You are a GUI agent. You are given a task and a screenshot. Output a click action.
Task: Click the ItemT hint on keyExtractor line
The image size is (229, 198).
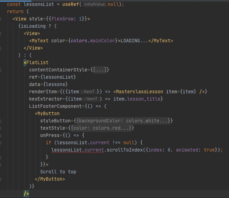pyautogui.click(x=91, y=99)
